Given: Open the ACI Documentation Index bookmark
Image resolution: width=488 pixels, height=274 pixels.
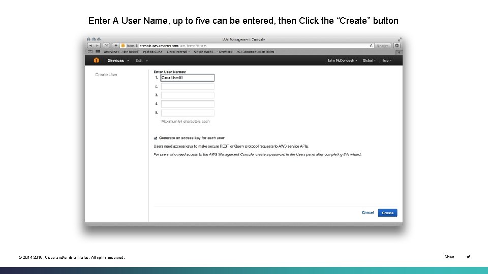Looking at the screenshot, I should pyautogui.click(x=255, y=52).
